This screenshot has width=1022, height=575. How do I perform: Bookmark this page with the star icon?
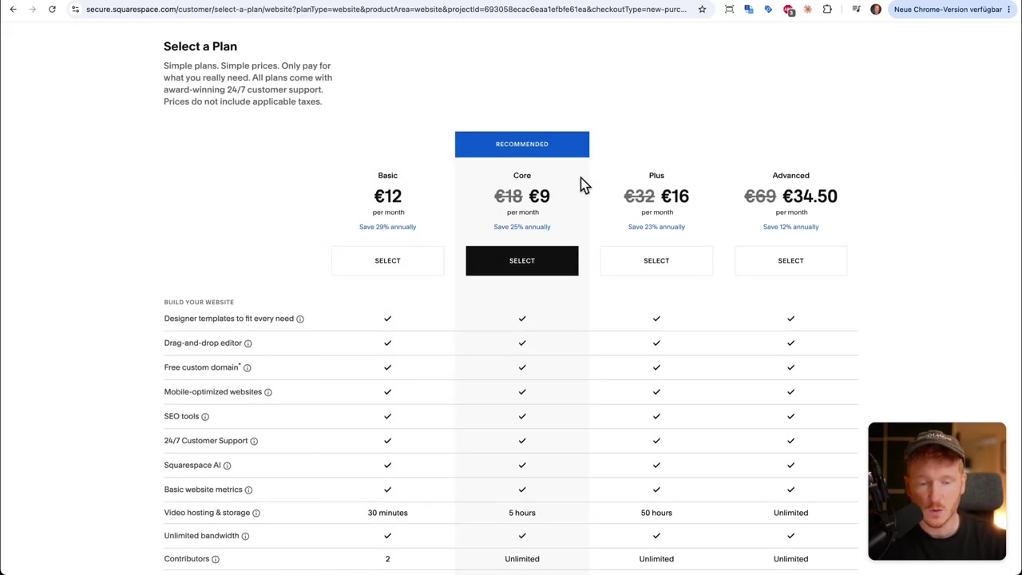[702, 10]
